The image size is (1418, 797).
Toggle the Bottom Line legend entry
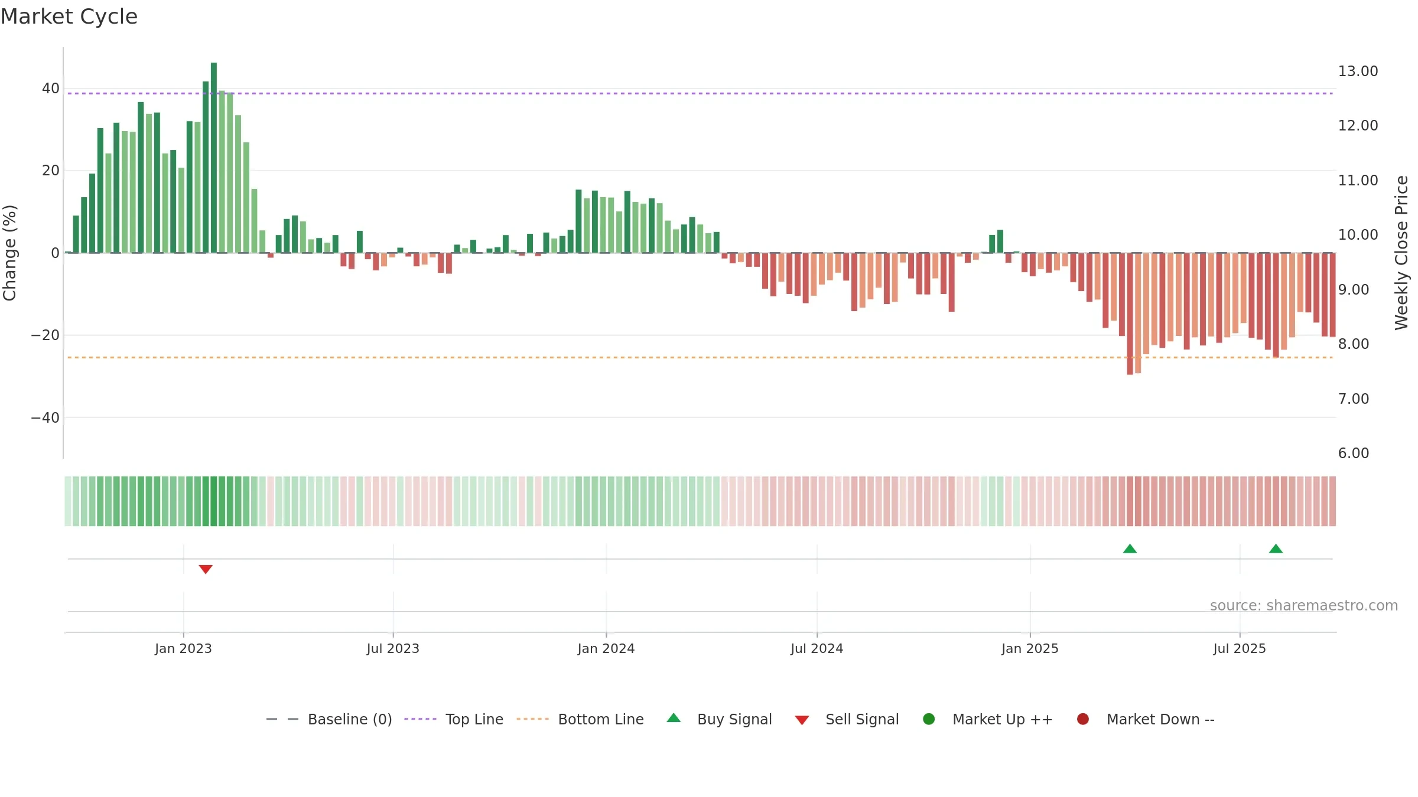[x=580, y=719]
